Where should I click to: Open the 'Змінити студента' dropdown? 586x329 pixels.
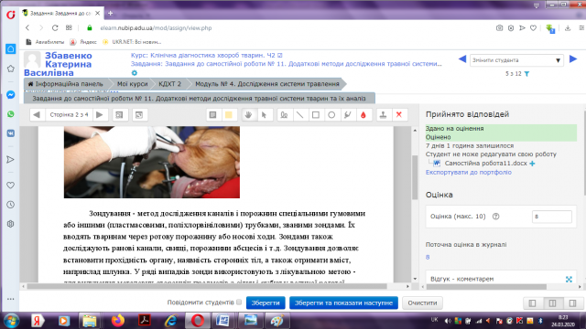tap(516, 60)
